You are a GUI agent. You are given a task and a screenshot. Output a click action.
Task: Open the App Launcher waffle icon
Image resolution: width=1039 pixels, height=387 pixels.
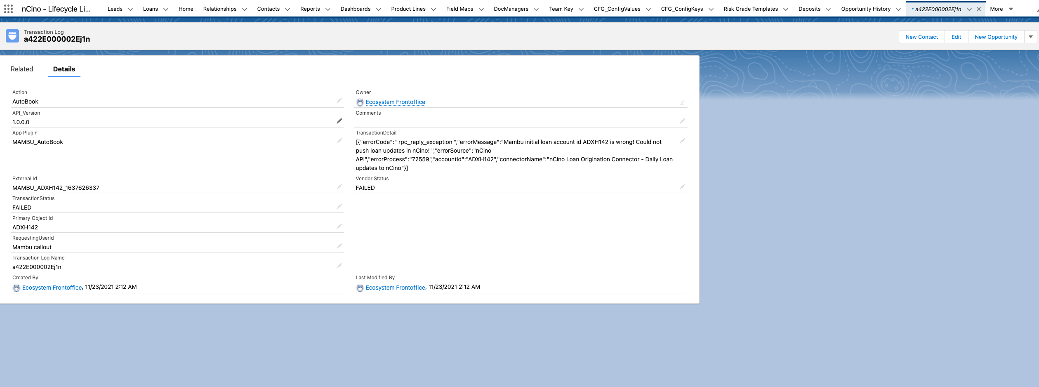8,8
